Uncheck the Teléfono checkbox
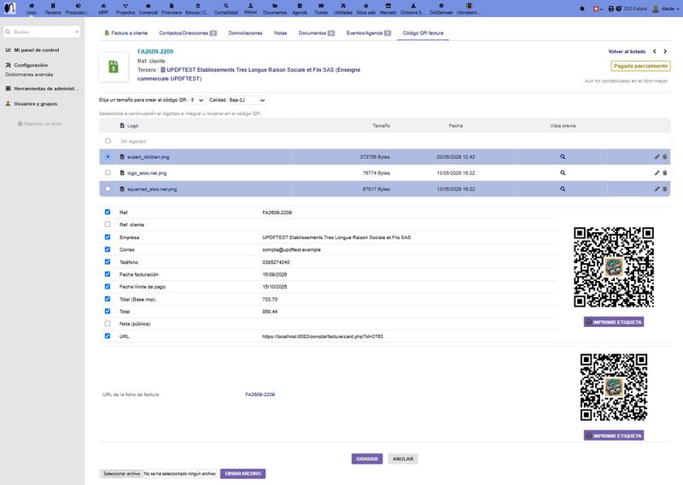This screenshot has height=485, width=683. tap(108, 262)
